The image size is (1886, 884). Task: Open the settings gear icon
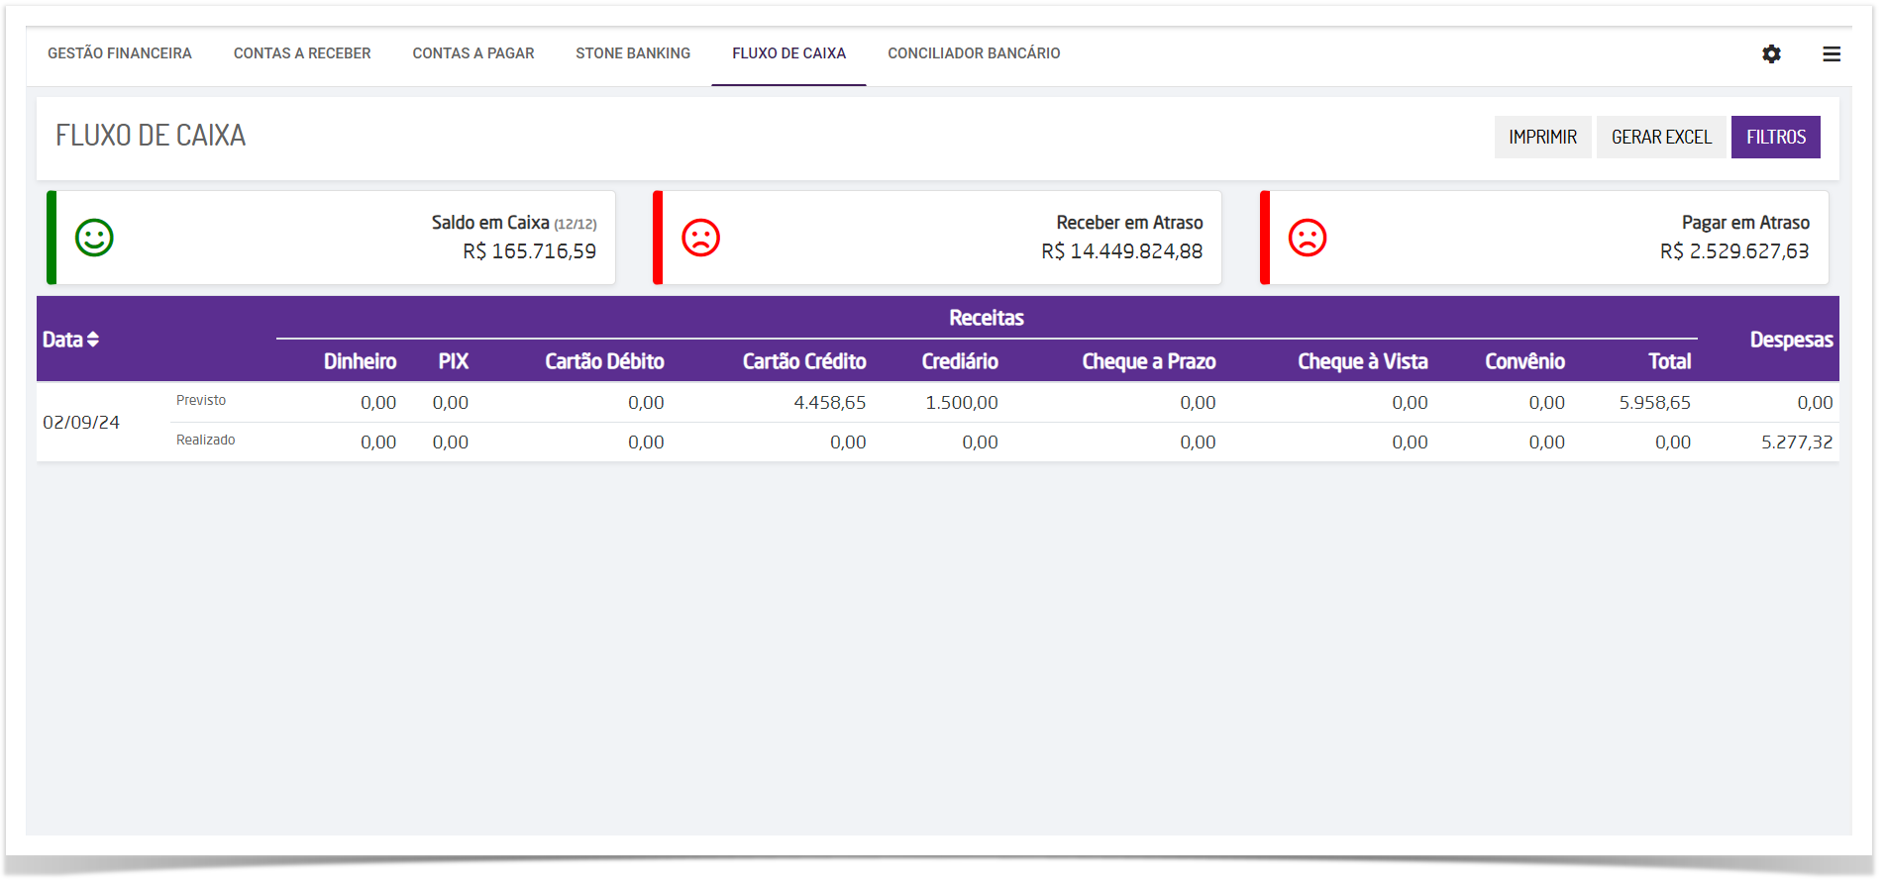[1771, 54]
